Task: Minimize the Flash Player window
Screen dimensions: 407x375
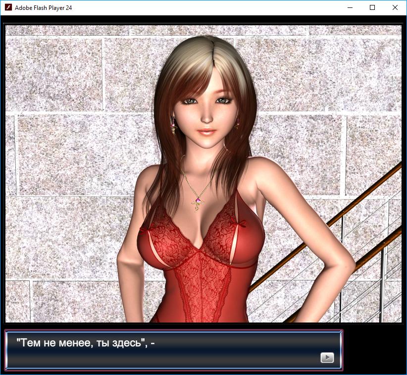Action: pos(350,7)
